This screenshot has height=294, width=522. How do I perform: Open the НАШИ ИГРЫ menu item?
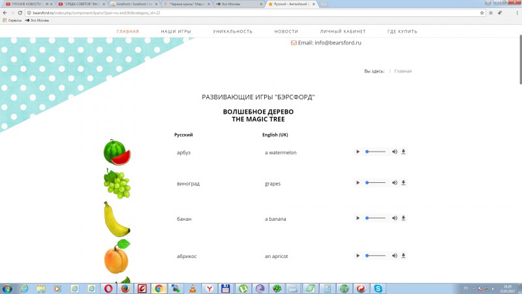pyautogui.click(x=176, y=31)
